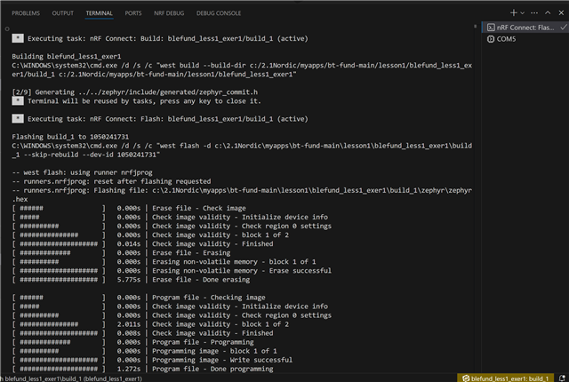This screenshot has width=569, height=382.
Task: Click the nRF Connect task terminal icon
Action: (x=491, y=28)
